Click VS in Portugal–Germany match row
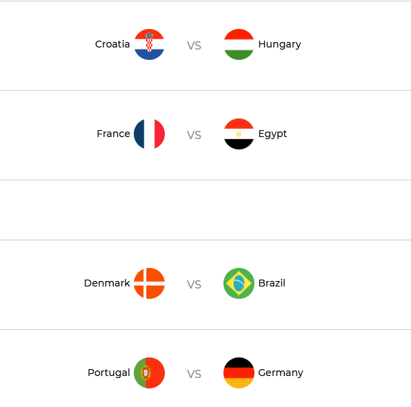Screen dimensions: 411x407 click(x=194, y=374)
